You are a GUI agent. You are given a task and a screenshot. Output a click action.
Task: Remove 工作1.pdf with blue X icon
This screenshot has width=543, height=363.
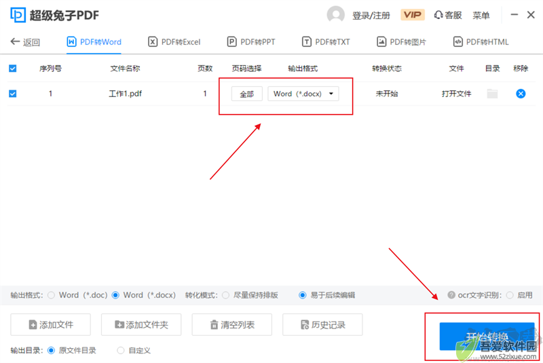[x=521, y=94]
